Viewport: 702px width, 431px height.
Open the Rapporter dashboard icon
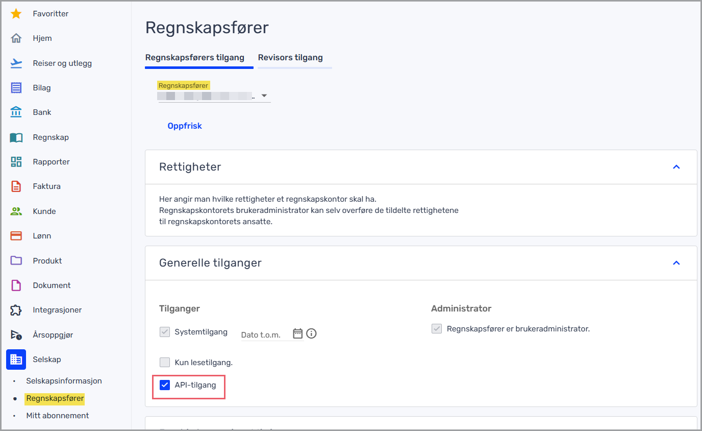point(16,162)
